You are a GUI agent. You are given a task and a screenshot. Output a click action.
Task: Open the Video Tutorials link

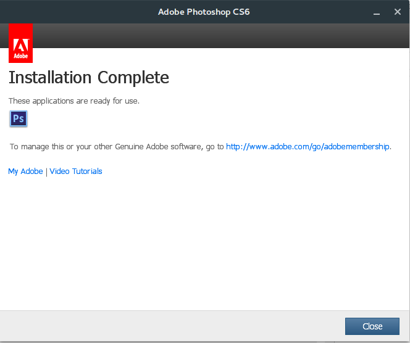[x=76, y=171]
